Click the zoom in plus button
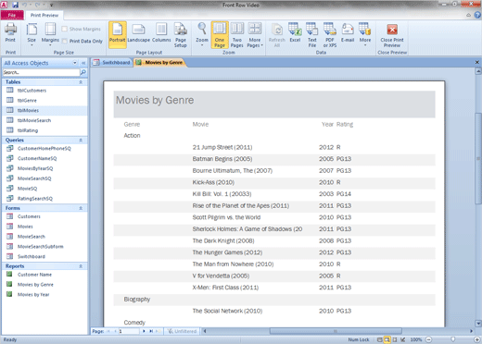This screenshot has height=344, width=482. tap(477, 339)
